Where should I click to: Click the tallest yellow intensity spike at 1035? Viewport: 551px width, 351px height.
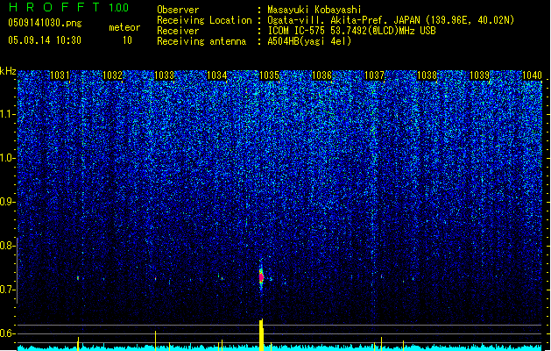261,335
